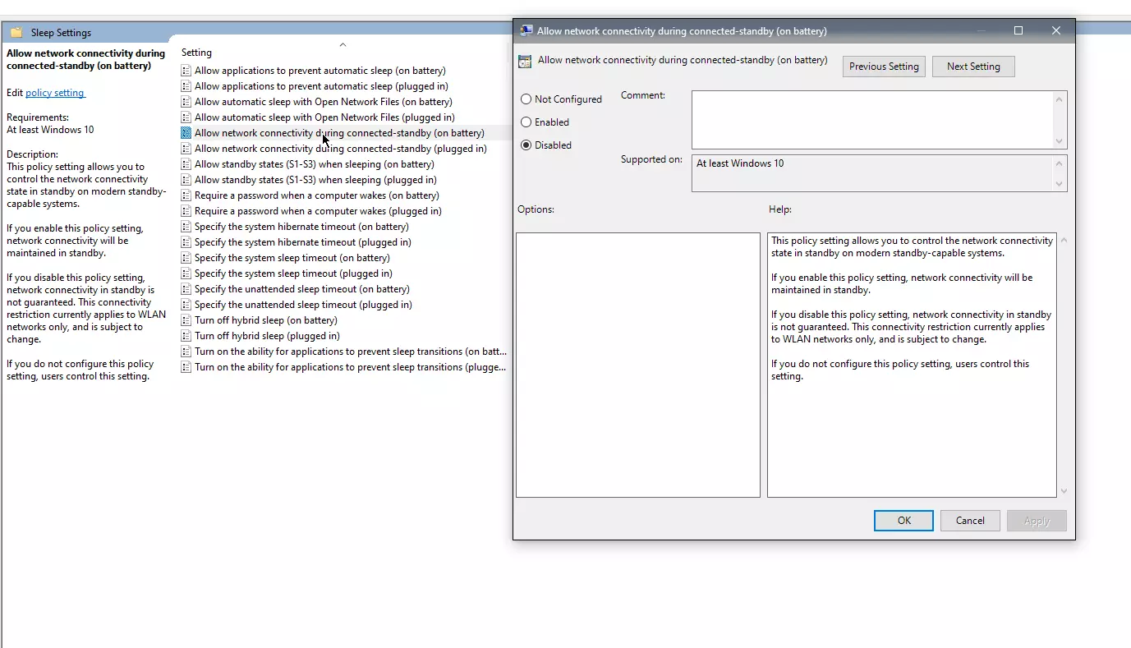Select the Enabled radio option

(526, 122)
